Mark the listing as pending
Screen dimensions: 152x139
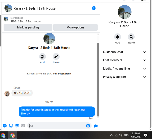(x=28, y=27)
